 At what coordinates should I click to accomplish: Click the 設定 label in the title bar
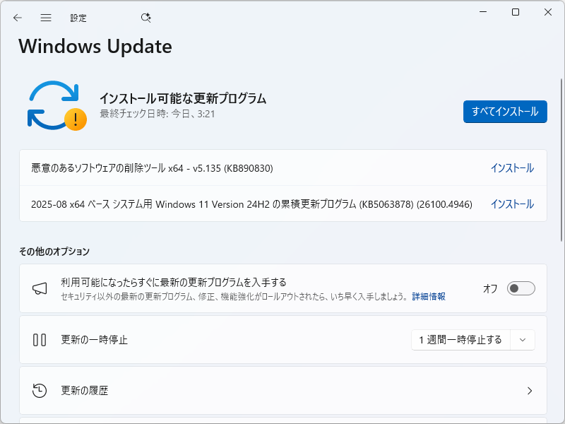[x=78, y=18]
